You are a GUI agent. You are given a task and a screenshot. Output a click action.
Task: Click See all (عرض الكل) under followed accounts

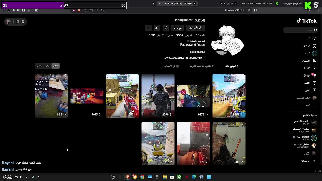pyautogui.click(x=308, y=161)
